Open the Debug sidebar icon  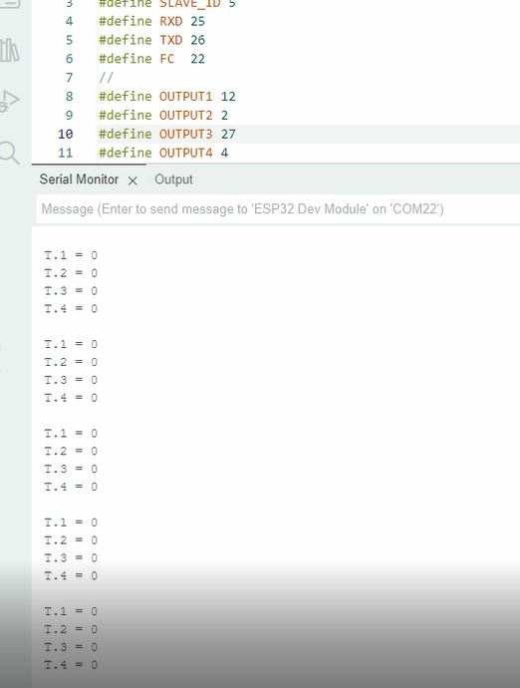tap(9, 101)
